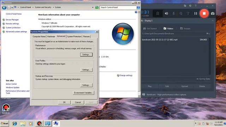226x127 pixels.
Task: Open Windows Media Player from the taskbar
Action: (x=31, y=123)
